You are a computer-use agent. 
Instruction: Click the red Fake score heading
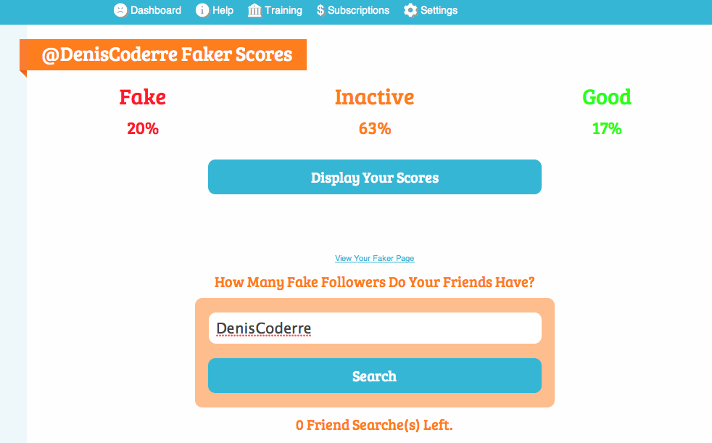click(143, 97)
